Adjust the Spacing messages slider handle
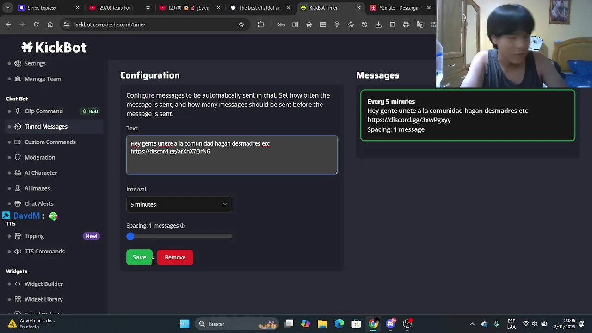 click(130, 236)
